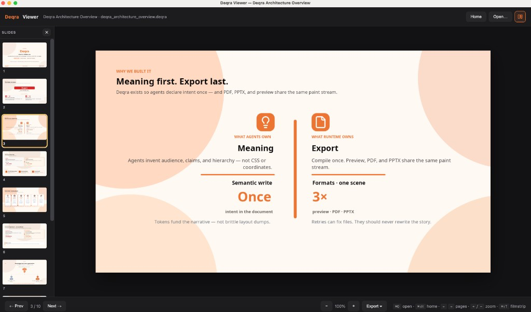The width and height of the screenshot is (531, 312).
Task: Close the Slides filmstrip panel
Action: (47, 33)
